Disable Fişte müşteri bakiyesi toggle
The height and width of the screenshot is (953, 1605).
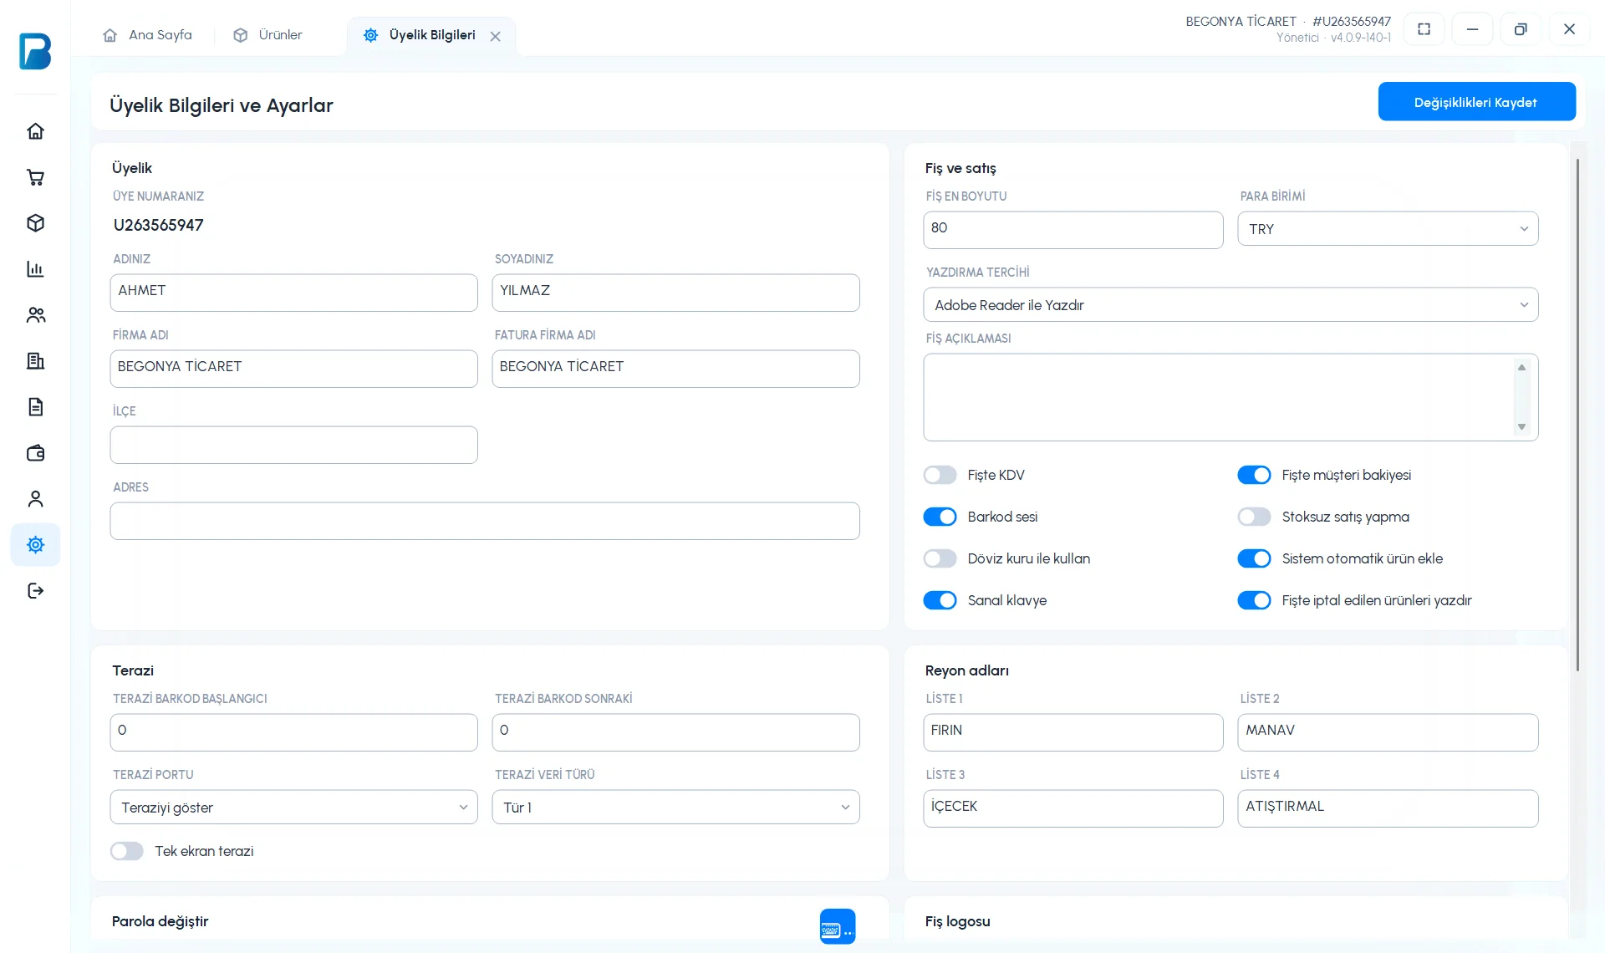pyautogui.click(x=1254, y=475)
